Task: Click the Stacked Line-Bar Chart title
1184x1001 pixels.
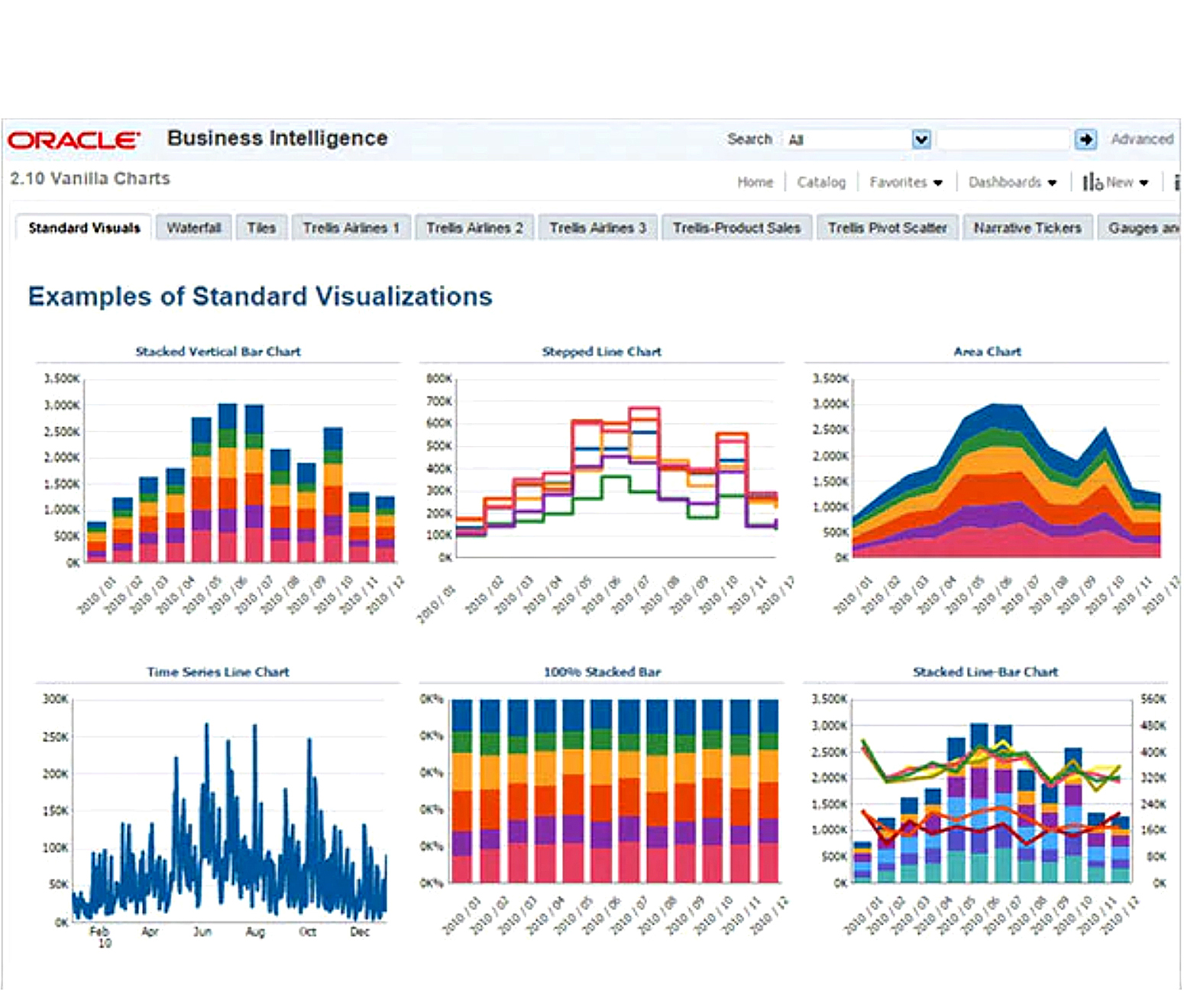Action: click(x=985, y=672)
